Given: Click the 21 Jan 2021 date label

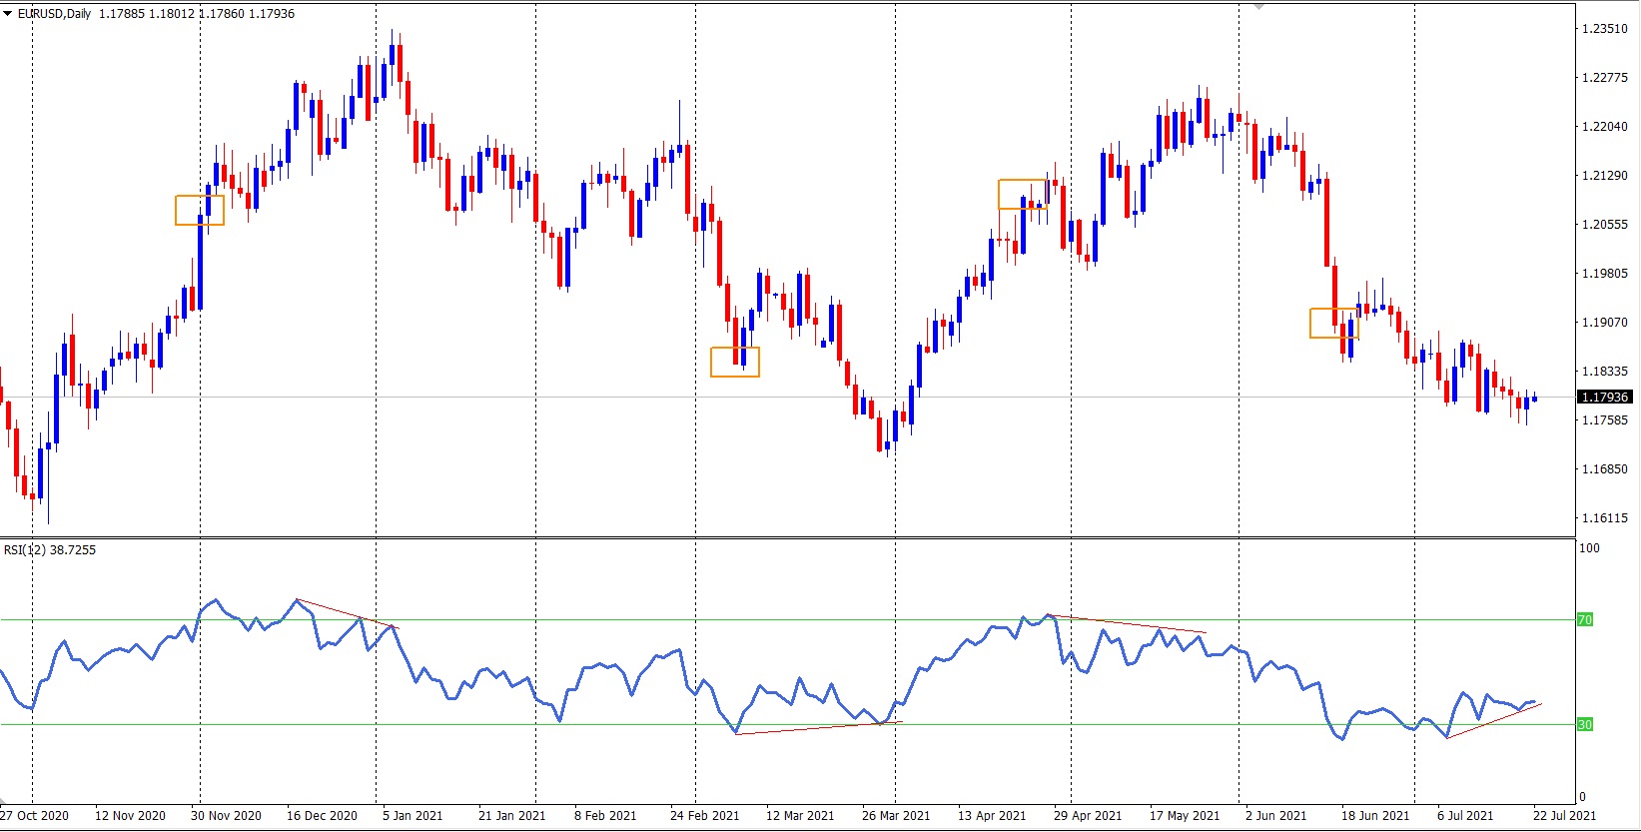Looking at the screenshot, I should (x=512, y=816).
